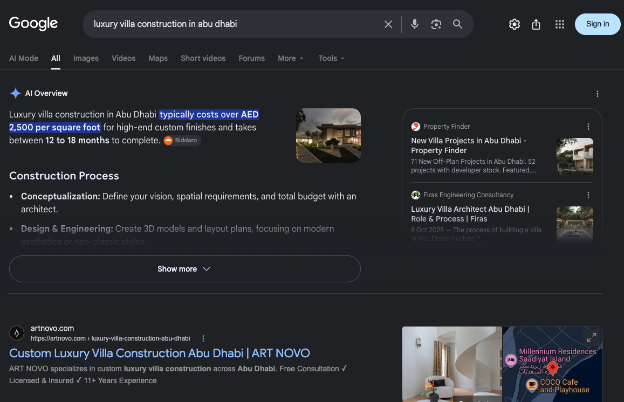
Task: Submit search with magnifying glass icon
Action: pos(458,24)
